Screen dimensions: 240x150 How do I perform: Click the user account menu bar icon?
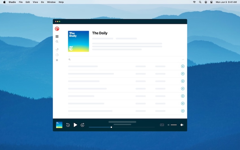(x=206, y=2)
